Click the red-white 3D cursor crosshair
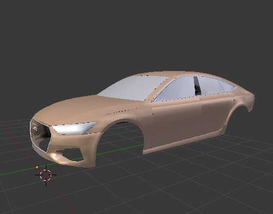The image size is (273, 214). 46,175
